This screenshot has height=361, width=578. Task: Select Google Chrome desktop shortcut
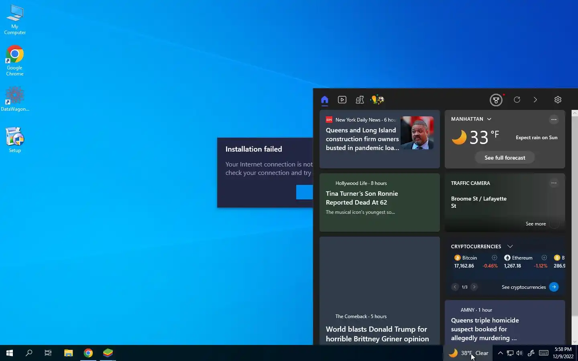coord(15,61)
